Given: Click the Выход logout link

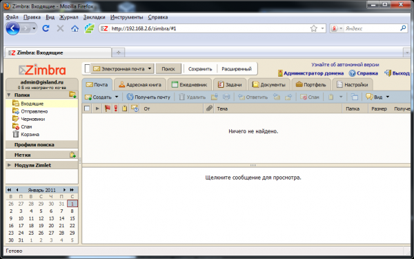Looking at the screenshot, I should coord(397,73).
